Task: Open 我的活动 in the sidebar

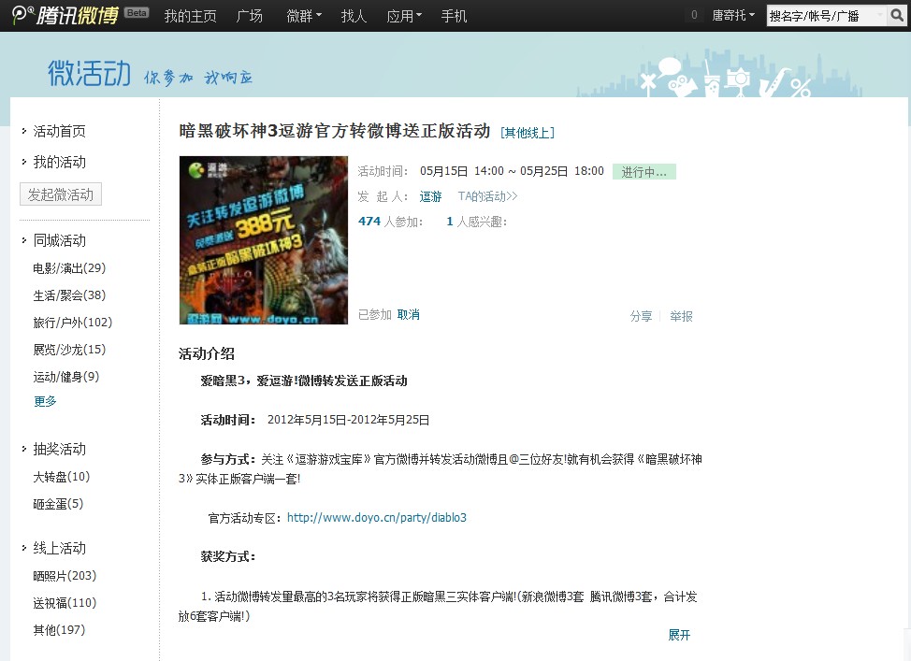Action: (x=59, y=162)
